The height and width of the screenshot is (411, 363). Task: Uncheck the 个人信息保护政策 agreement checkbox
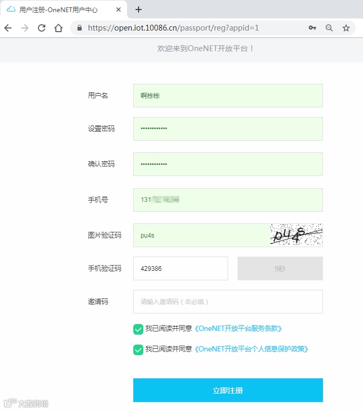click(x=138, y=350)
